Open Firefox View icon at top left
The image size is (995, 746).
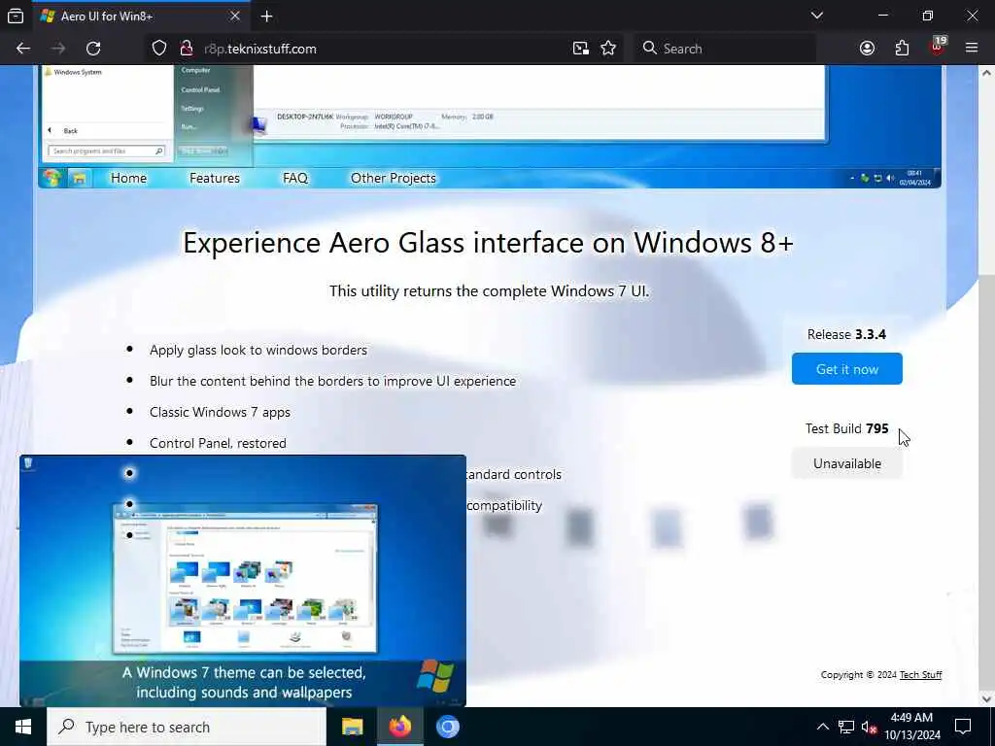pos(16,17)
